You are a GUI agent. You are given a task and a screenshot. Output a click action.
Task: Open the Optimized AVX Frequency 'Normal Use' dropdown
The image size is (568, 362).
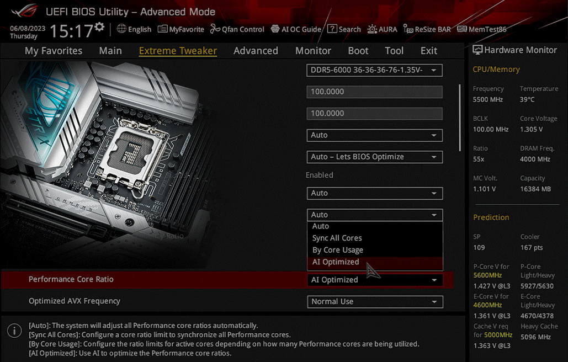(x=375, y=301)
